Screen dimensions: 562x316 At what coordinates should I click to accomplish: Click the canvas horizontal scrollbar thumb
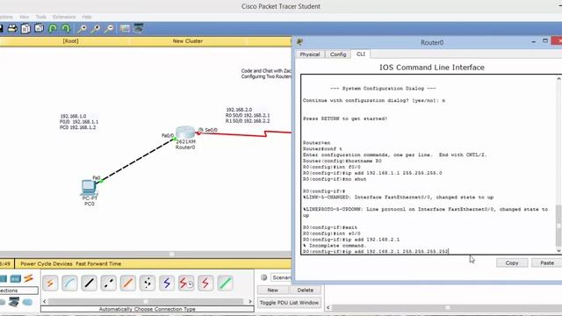coord(172,254)
